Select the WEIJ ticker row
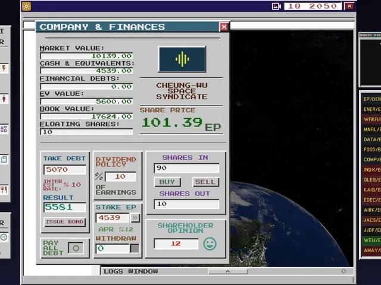The width and height of the screenshot is (381, 285). (371, 240)
